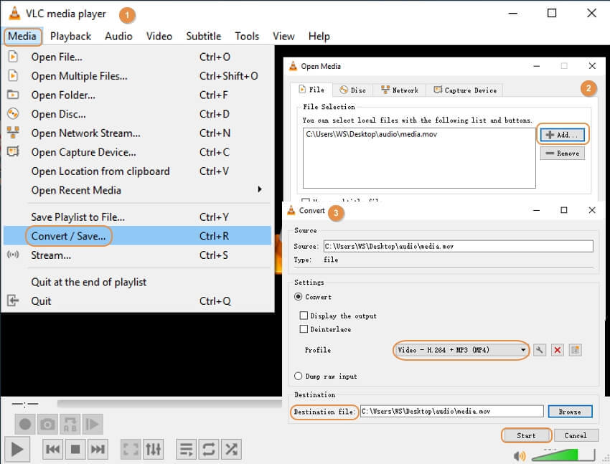Delete selected profile red X icon
The image size is (610, 464).
pos(558,350)
